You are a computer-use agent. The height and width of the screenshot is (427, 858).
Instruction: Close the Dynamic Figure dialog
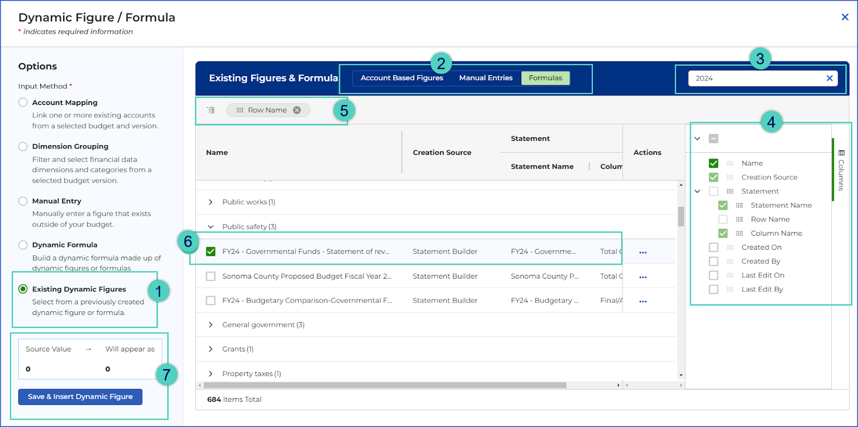tap(845, 17)
